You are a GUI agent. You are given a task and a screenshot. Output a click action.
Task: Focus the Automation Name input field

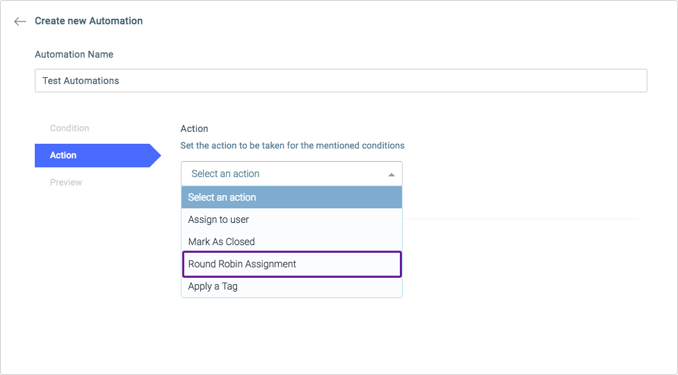click(x=341, y=81)
